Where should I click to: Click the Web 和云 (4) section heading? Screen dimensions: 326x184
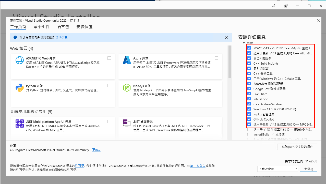[22, 48]
